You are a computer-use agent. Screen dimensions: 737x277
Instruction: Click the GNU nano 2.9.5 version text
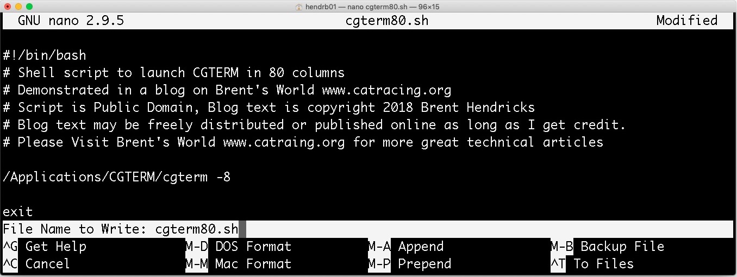coord(71,21)
